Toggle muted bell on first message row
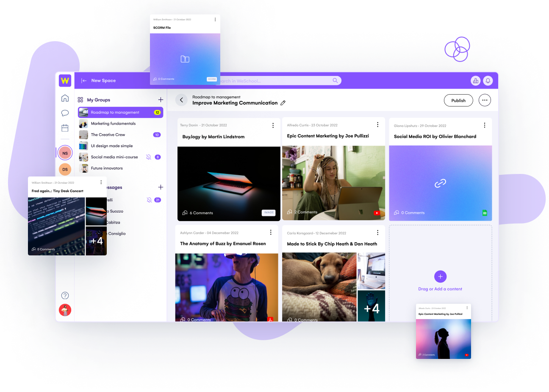The height and width of the screenshot is (392, 549). [x=149, y=200]
